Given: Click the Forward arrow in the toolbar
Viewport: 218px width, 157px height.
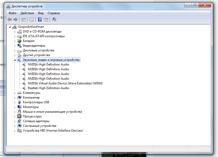Looking at the screenshot, I should point(15,19).
